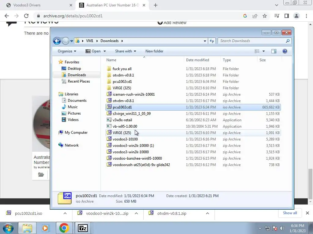Expand the Open button dropdown arrow

(105, 51)
